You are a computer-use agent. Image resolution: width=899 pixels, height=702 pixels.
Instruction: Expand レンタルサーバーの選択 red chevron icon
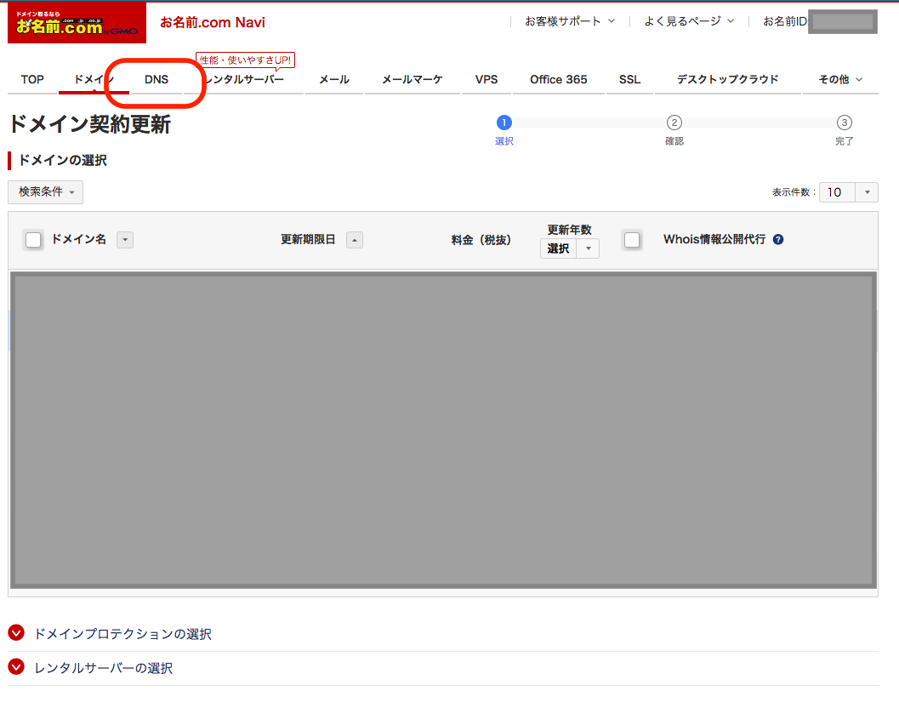tap(16, 667)
